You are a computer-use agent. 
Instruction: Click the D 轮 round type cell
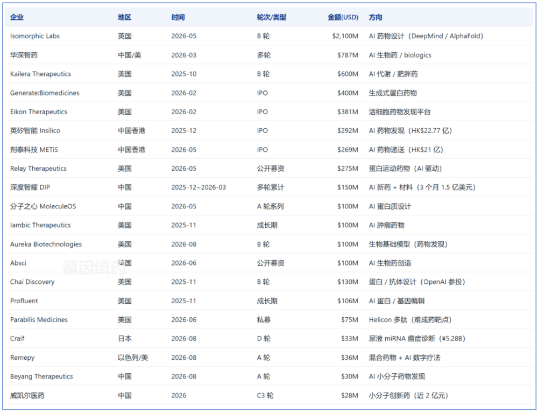click(x=264, y=339)
